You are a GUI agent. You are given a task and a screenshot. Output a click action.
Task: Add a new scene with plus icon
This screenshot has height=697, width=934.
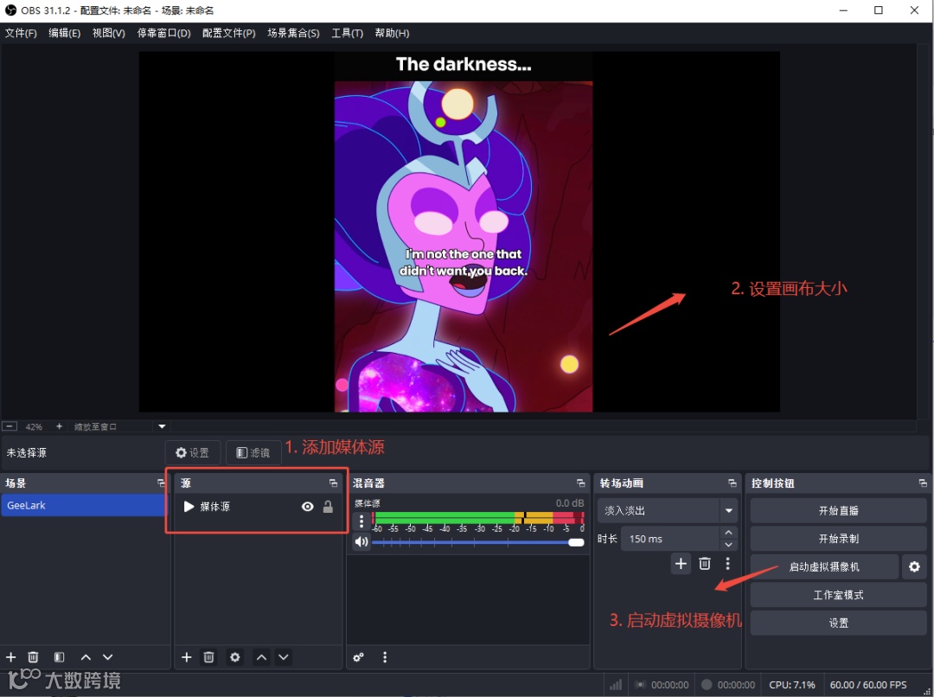(x=10, y=657)
